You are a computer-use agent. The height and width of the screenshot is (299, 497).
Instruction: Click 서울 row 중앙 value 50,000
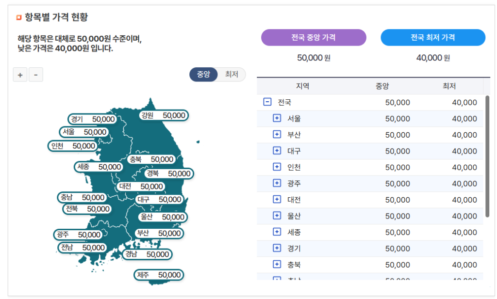398,119
